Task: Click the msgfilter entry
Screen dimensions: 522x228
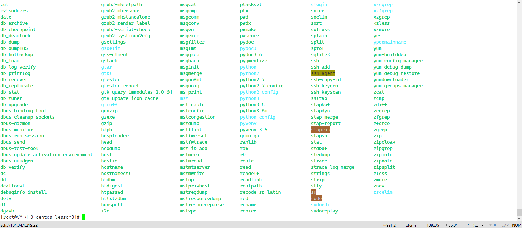Action: pyautogui.click(x=193, y=42)
